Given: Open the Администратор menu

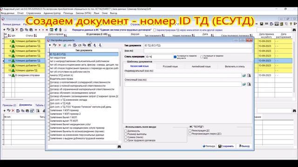Looking at the screenshot, I should pos(52,13).
